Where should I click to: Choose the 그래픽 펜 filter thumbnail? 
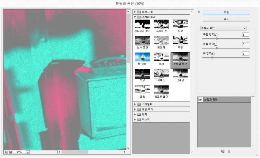[161, 25]
